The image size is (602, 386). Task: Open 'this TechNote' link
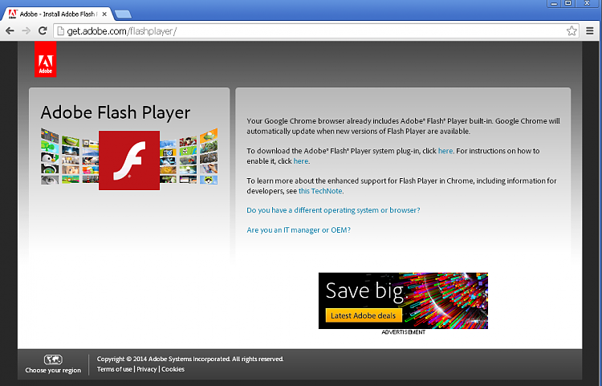[320, 191]
